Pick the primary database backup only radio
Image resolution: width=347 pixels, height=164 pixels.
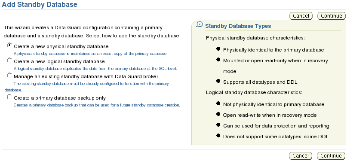point(9,97)
